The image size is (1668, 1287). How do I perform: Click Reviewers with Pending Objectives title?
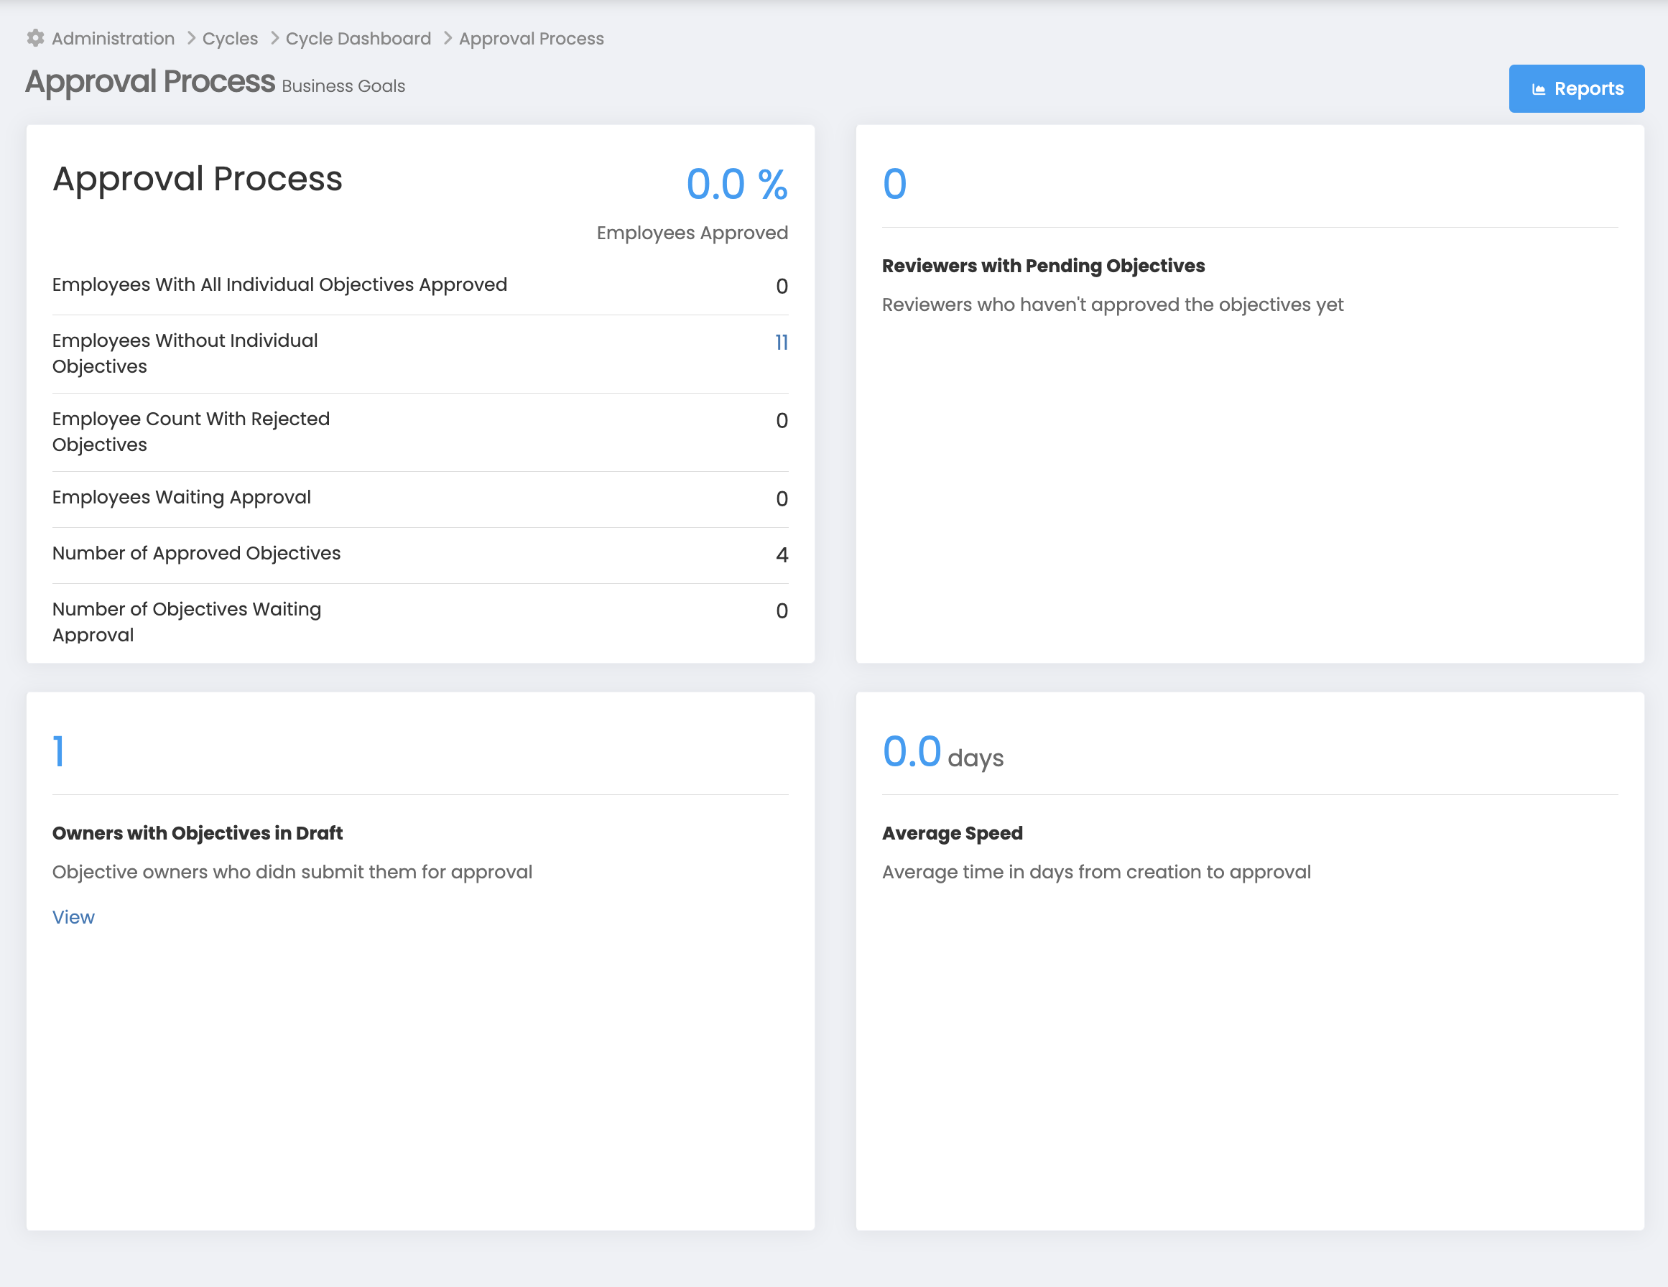coord(1042,266)
